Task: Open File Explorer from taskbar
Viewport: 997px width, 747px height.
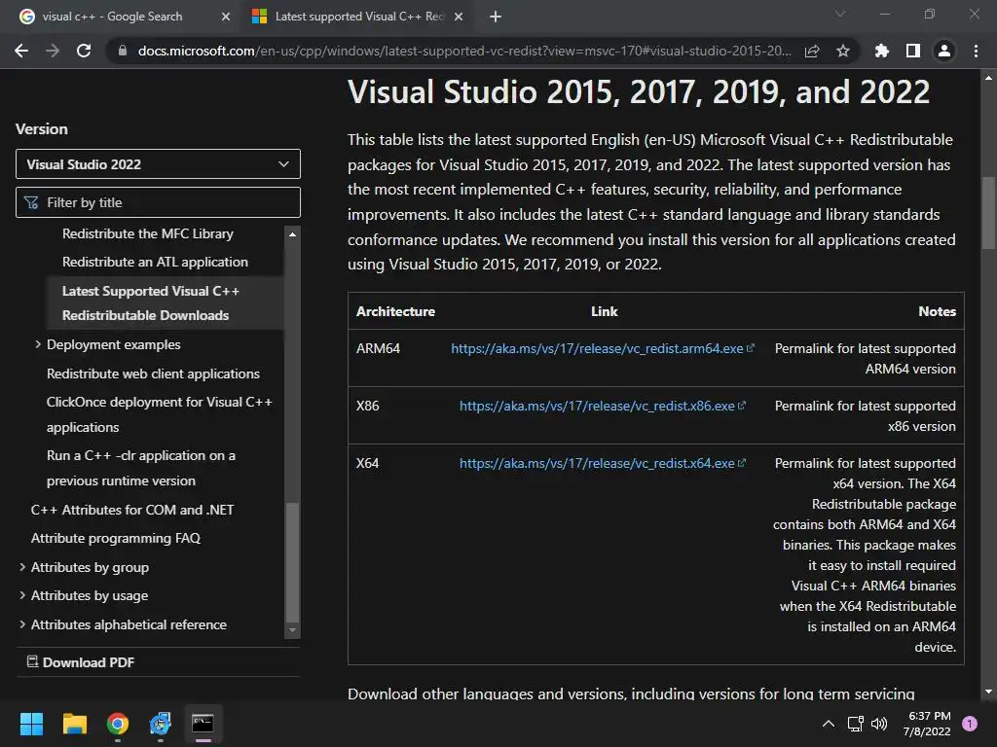Action: pos(74,724)
